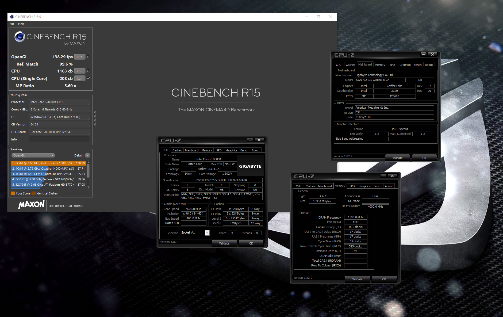Click Model field Z370 AORUS Gaming 5-CF
The height and width of the screenshot is (317, 503).
380,80
